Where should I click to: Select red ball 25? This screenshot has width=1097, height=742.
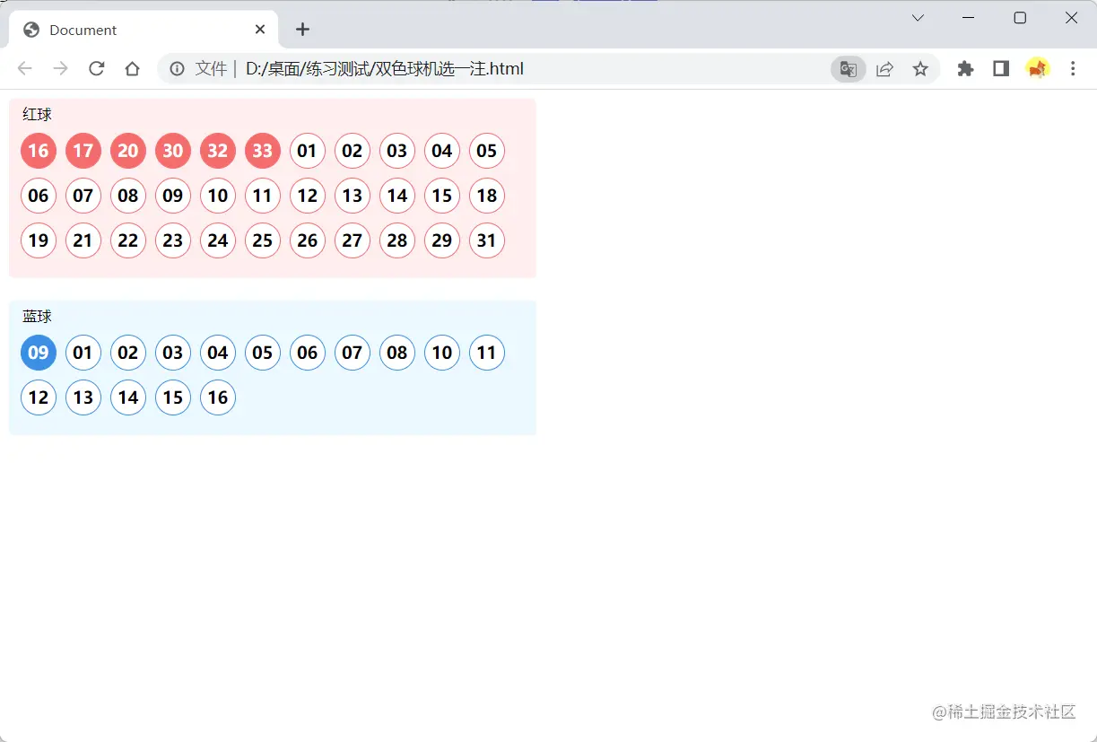pos(263,240)
